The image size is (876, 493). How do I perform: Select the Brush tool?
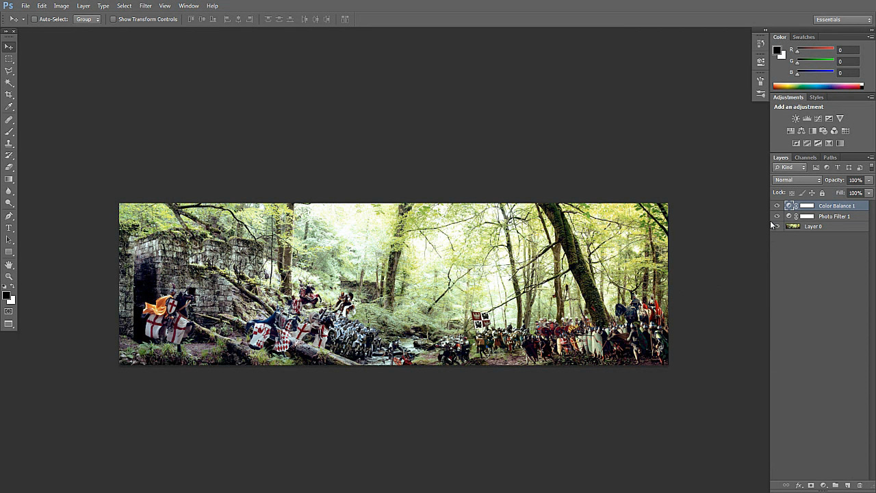[x=9, y=131]
